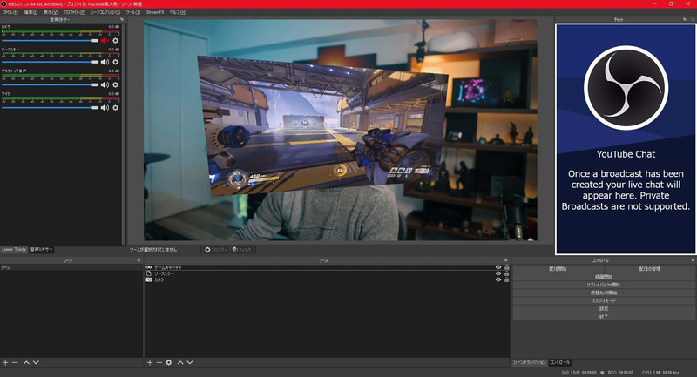This screenshot has height=377, width=697.
Task: Move source up with the up arrow
Action: pyautogui.click(x=180, y=363)
